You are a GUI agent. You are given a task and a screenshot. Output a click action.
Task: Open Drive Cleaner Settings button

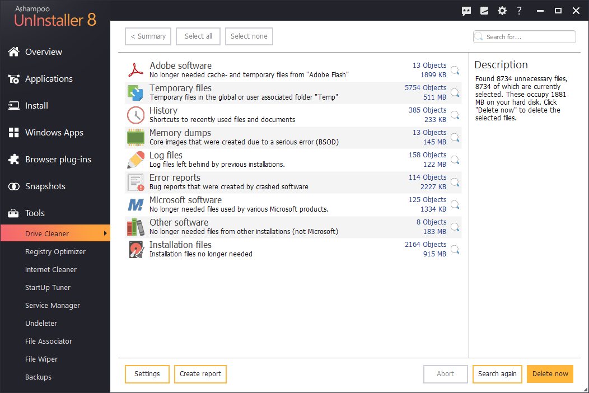147,374
